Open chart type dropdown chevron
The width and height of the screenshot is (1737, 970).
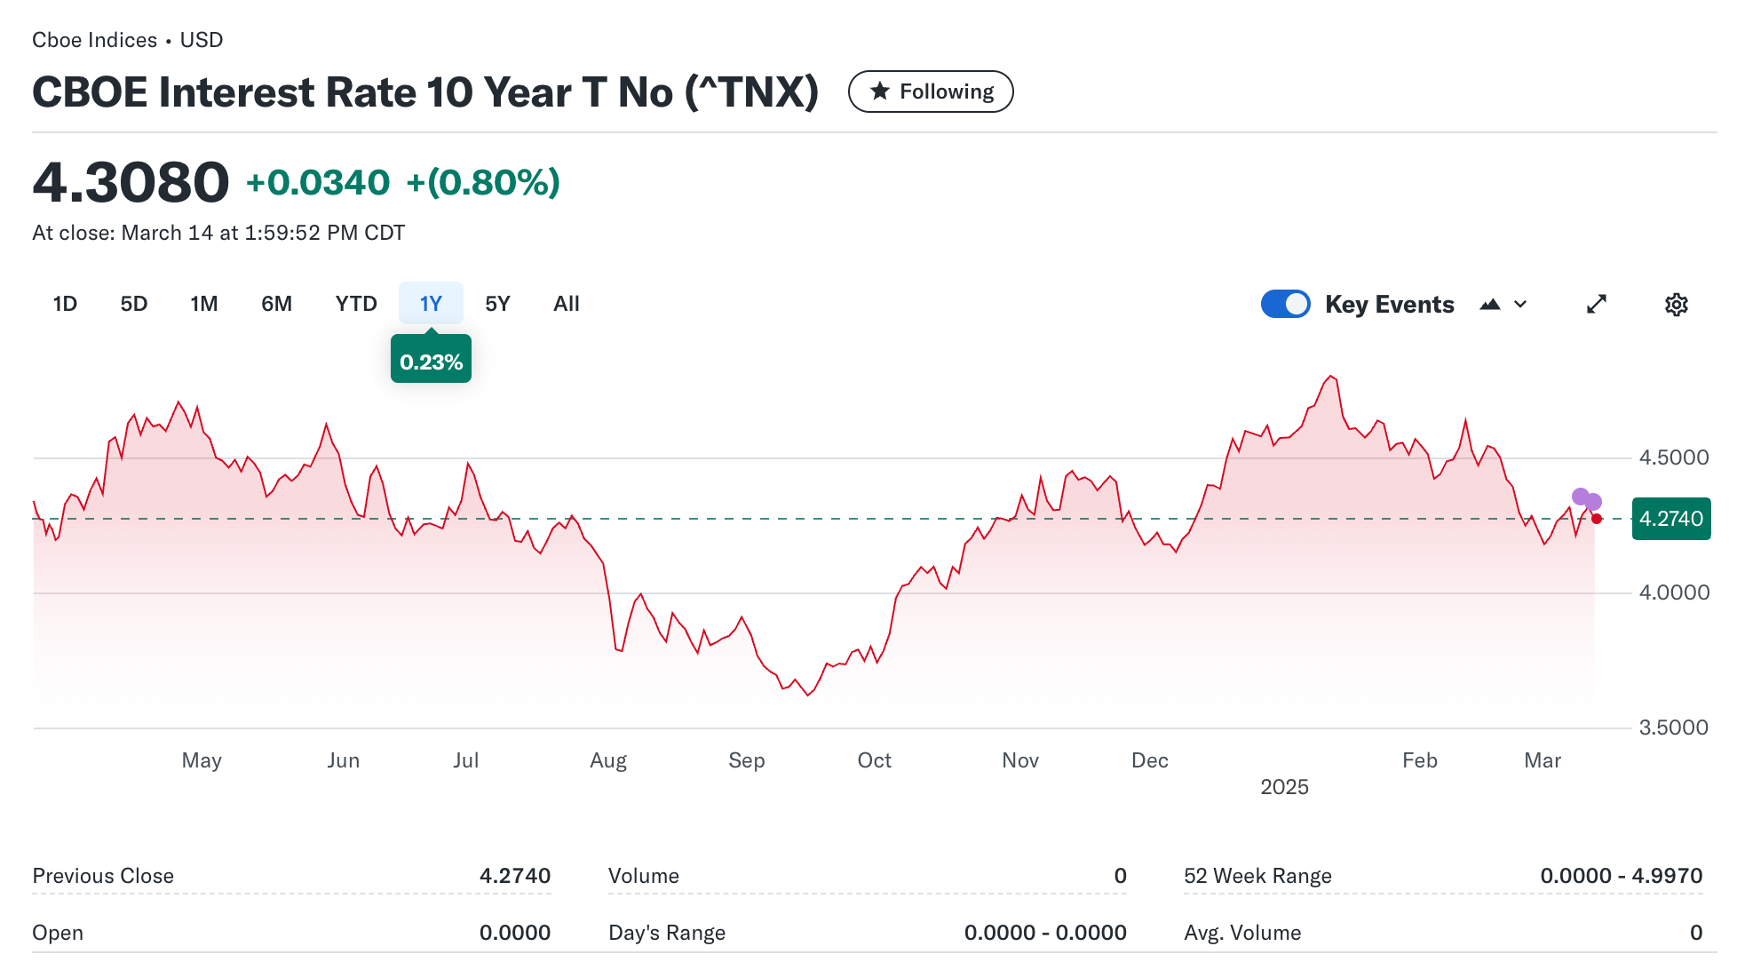tap(1520, 305)
